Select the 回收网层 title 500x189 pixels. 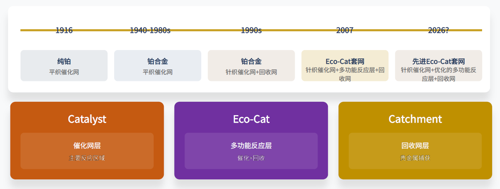(415, 146)
